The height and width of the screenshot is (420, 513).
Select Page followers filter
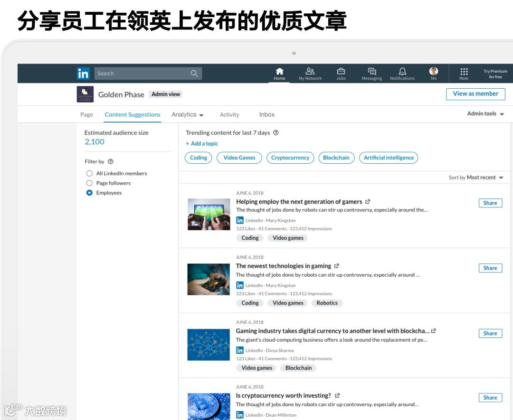89,183
